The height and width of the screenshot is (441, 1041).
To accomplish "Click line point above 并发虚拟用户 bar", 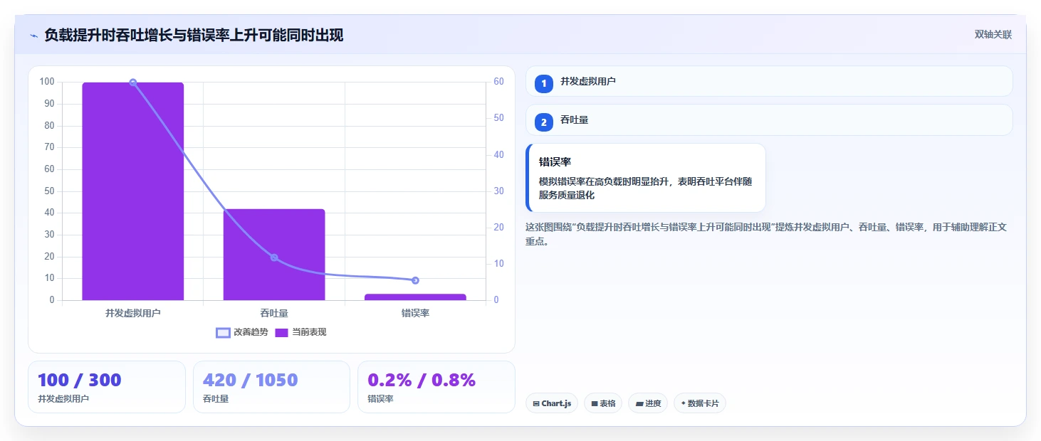I will click(x=132, y=83).
